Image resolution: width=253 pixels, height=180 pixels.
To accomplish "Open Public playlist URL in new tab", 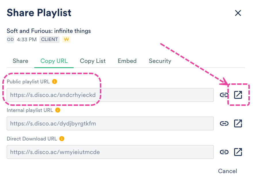I will (x=238, y=95).
